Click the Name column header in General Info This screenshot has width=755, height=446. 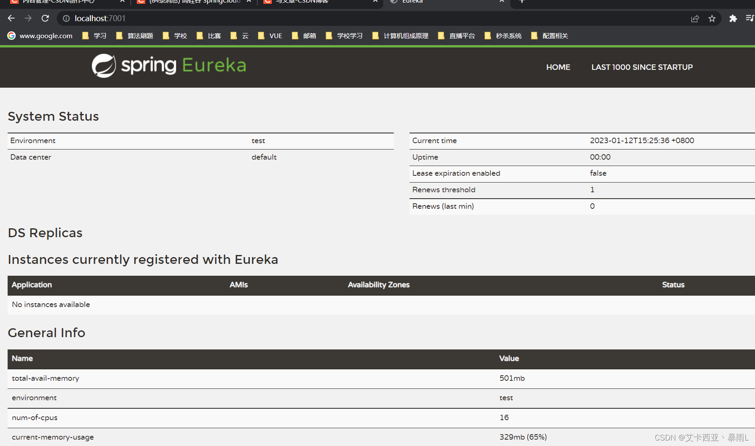[22, 359]
